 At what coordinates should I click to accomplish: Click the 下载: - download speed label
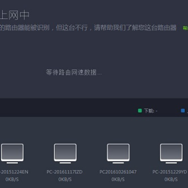[x=151, y=111]
